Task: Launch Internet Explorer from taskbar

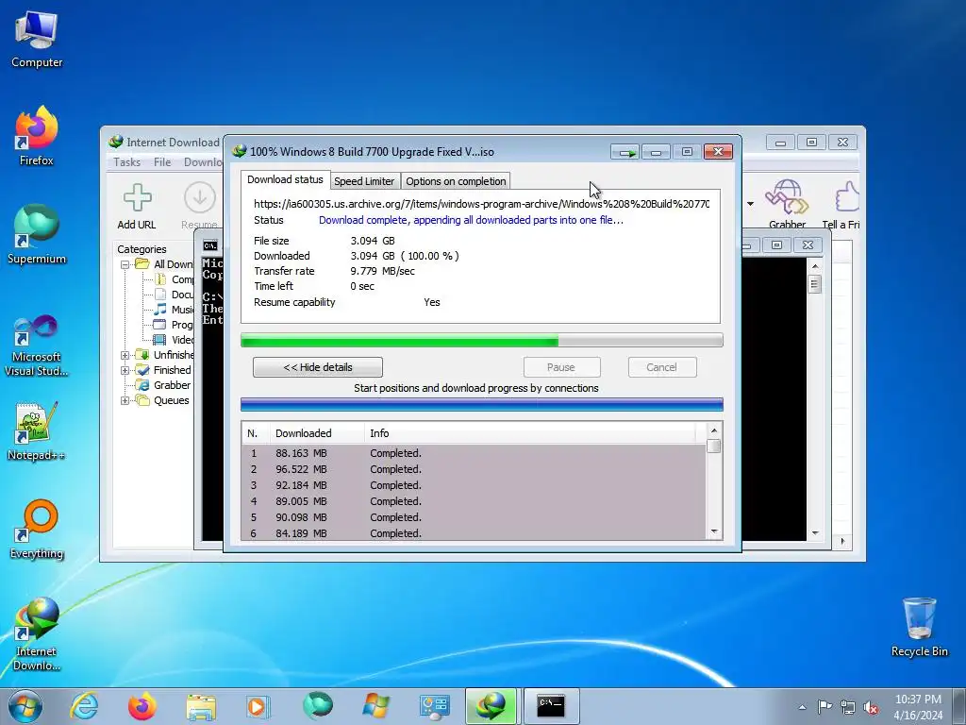Action: click(84, 706)
